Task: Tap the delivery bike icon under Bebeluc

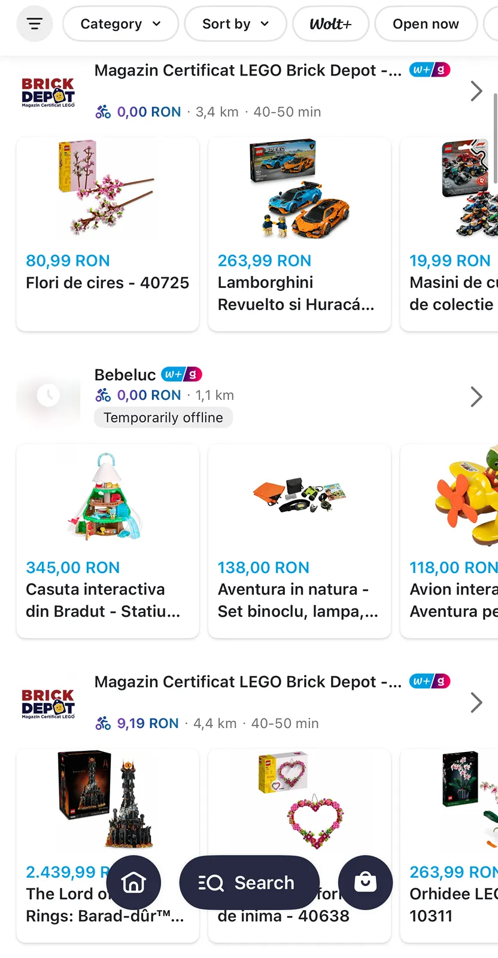Action: tap(103, 395)
